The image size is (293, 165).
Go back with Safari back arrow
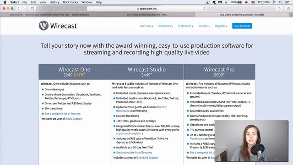click(x=18, y=9)
